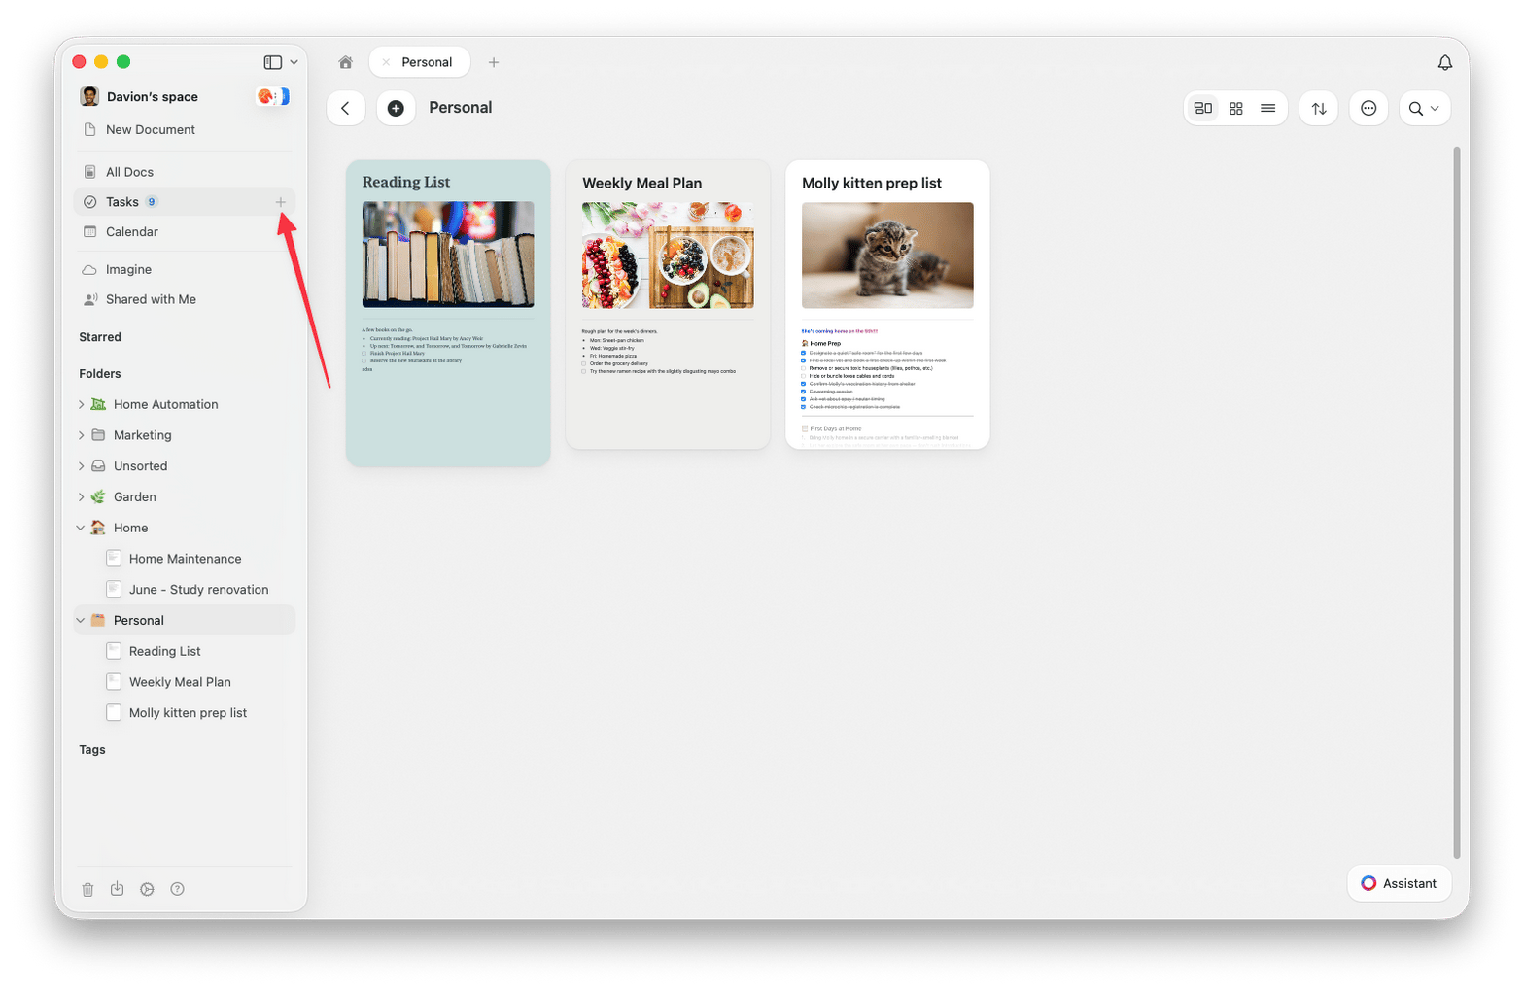The height and width of the screenshot is (991, 1524).
Task: Add a task with plus beside Tasks
Action: [280, 202]
